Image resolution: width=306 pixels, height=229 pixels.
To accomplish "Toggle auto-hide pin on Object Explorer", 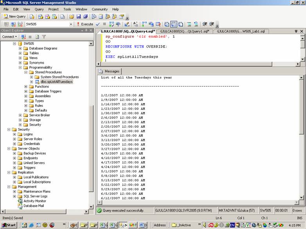I will point(86,30).
